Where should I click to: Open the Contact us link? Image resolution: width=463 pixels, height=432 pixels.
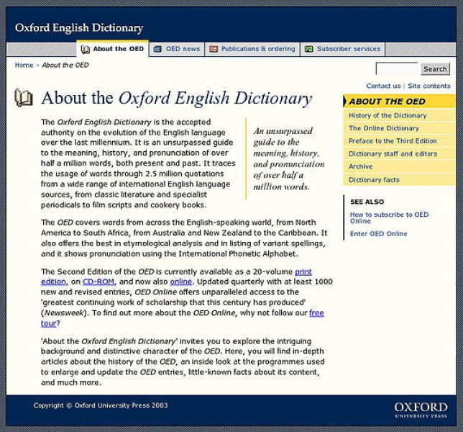coord(382,86)
